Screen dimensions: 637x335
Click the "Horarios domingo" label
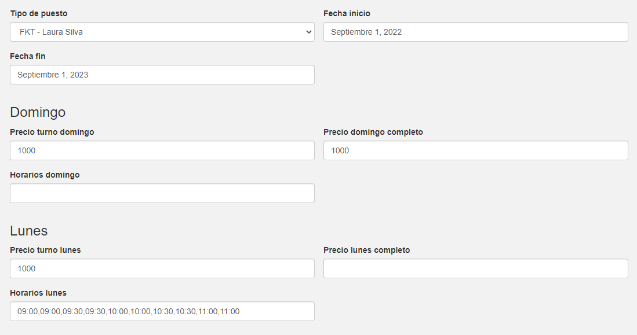point(45,175)
